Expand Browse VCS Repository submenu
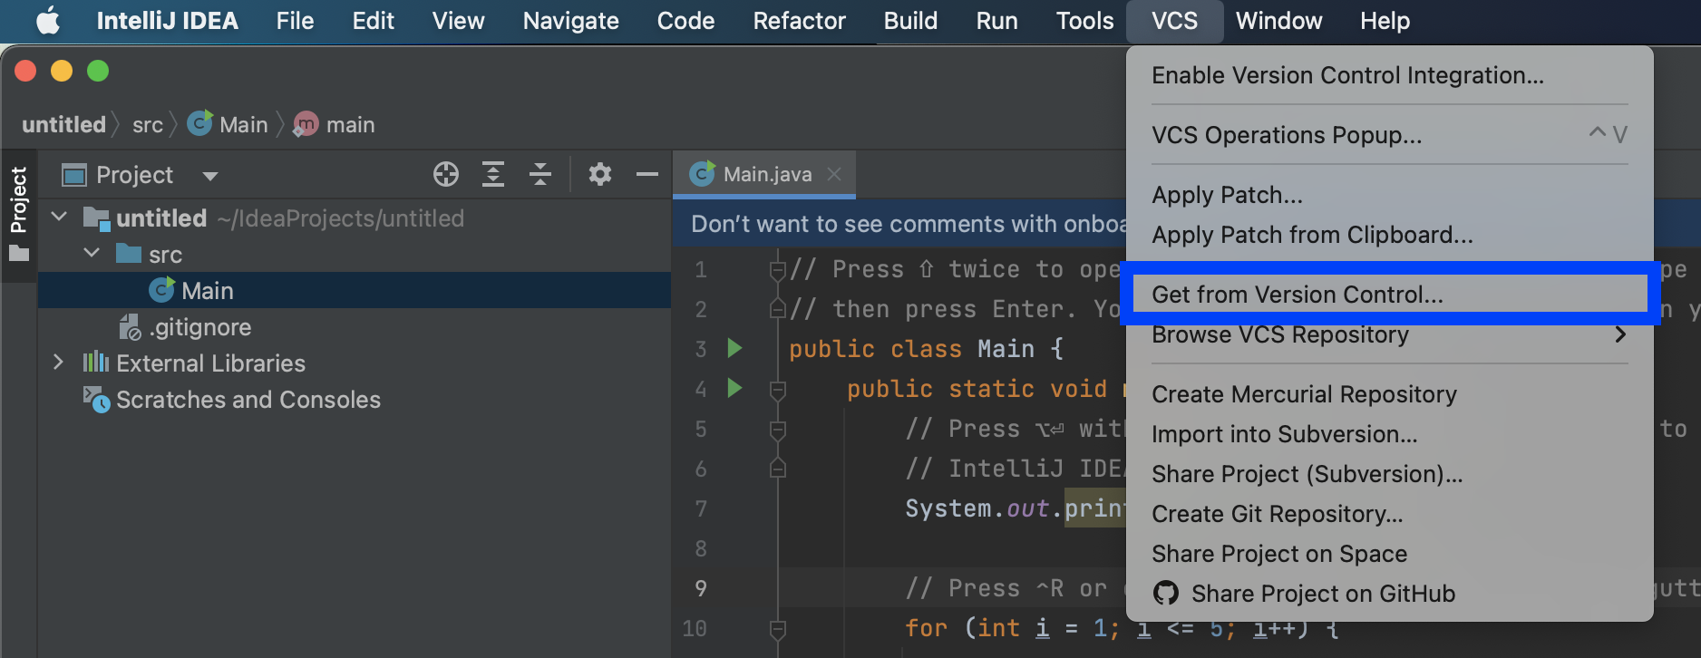Screen dimensions: 1701x658 tap(1389, 334)
